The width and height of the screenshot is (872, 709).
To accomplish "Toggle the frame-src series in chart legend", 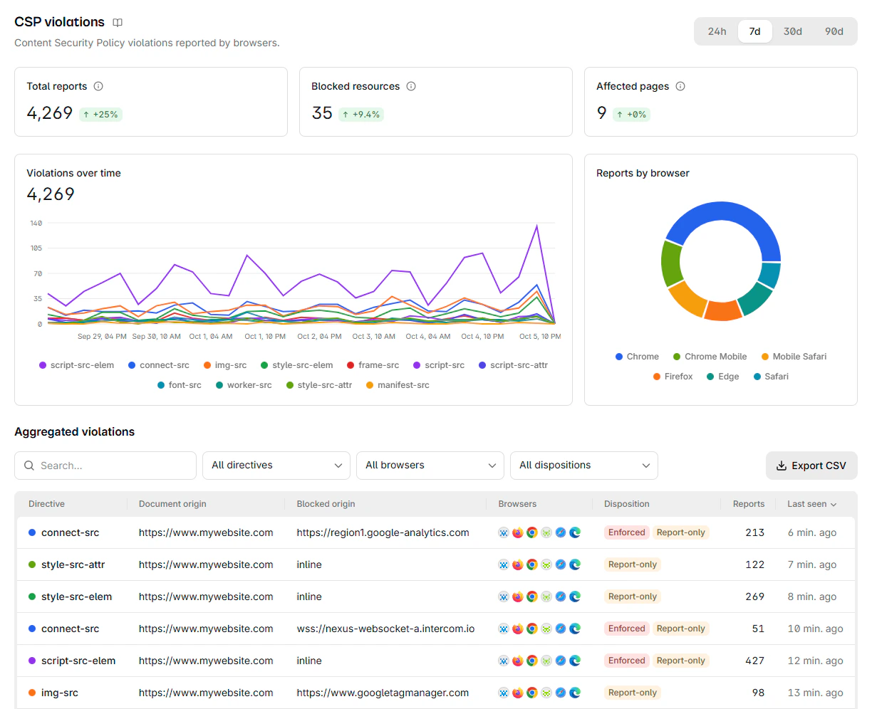I will pyautogui.click(x=373, y=365).
